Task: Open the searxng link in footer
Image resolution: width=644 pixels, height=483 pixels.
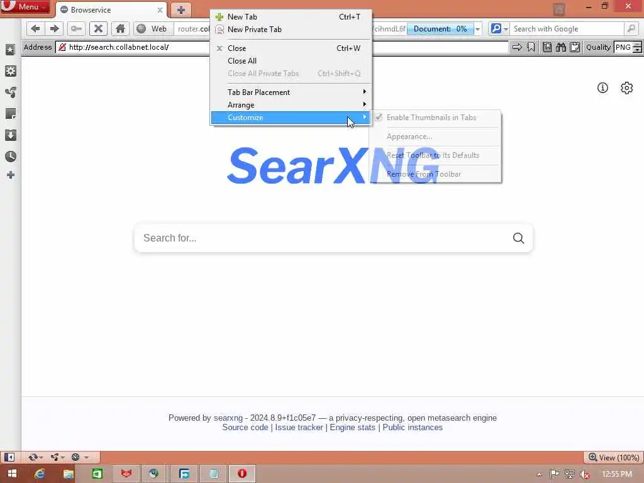Action: (228, 418)
